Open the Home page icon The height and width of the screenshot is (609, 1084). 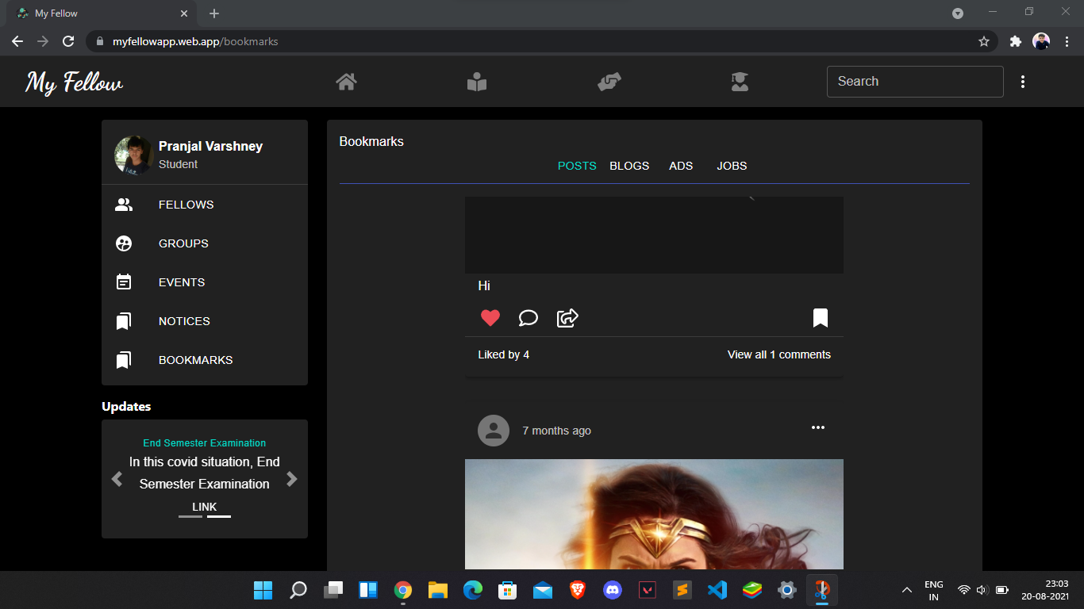346,82
